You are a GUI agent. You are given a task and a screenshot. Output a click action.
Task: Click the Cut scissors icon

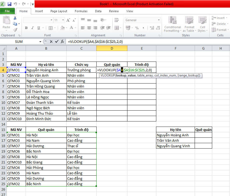tap(15, 18)
